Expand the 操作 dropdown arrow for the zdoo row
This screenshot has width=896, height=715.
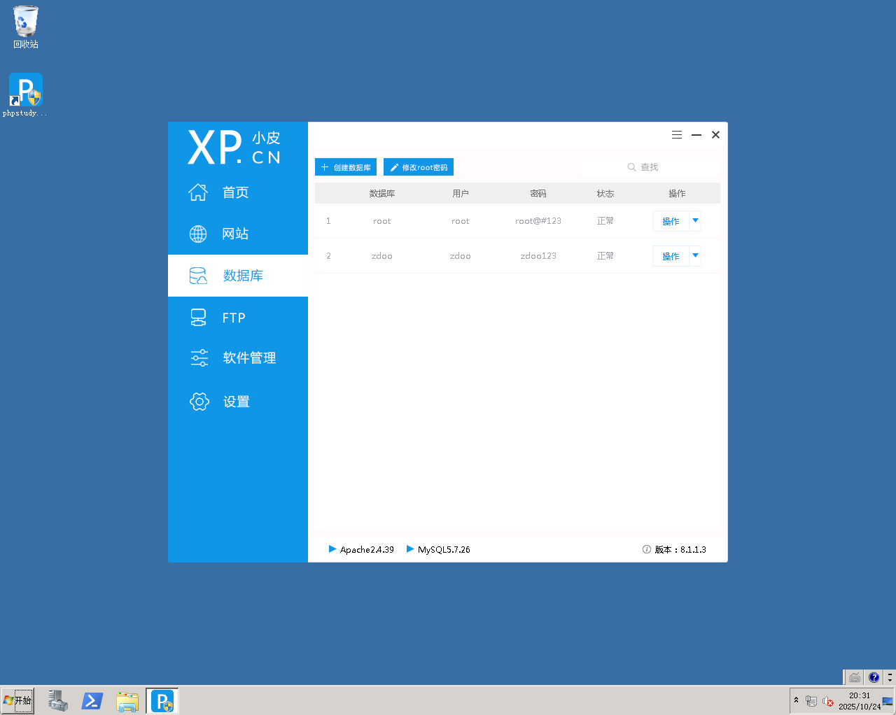(695, 256)
